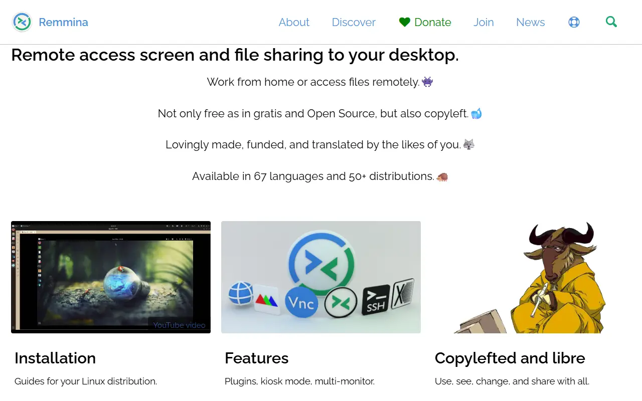Click the wolf emoji after 'likes of you'
This screenshot has width=642, height=401.
pyautogui.click(x=468, y=145)
